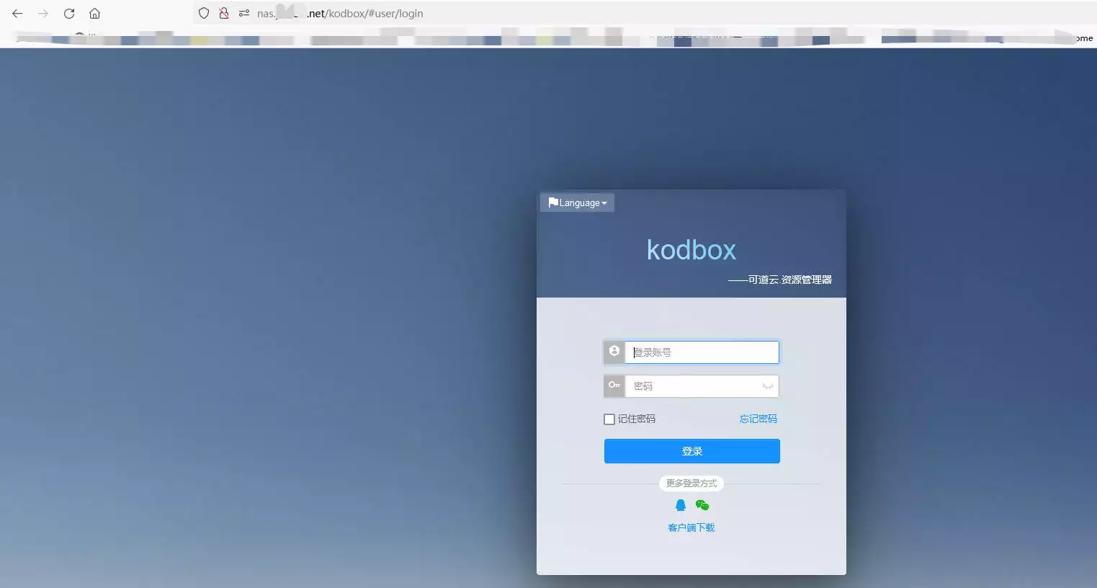Open the 客户端下载 link
This screenshot has width=1097, height=588.
click(x=691, y=527)
